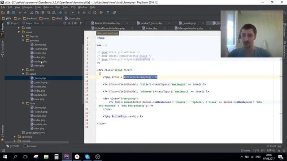The width and height of the screenshot is (287, 161).
Task: Click the intention light bulb at line 13
Action: click(100, 73)
